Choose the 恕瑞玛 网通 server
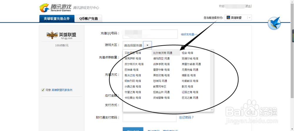 (160, 81)
